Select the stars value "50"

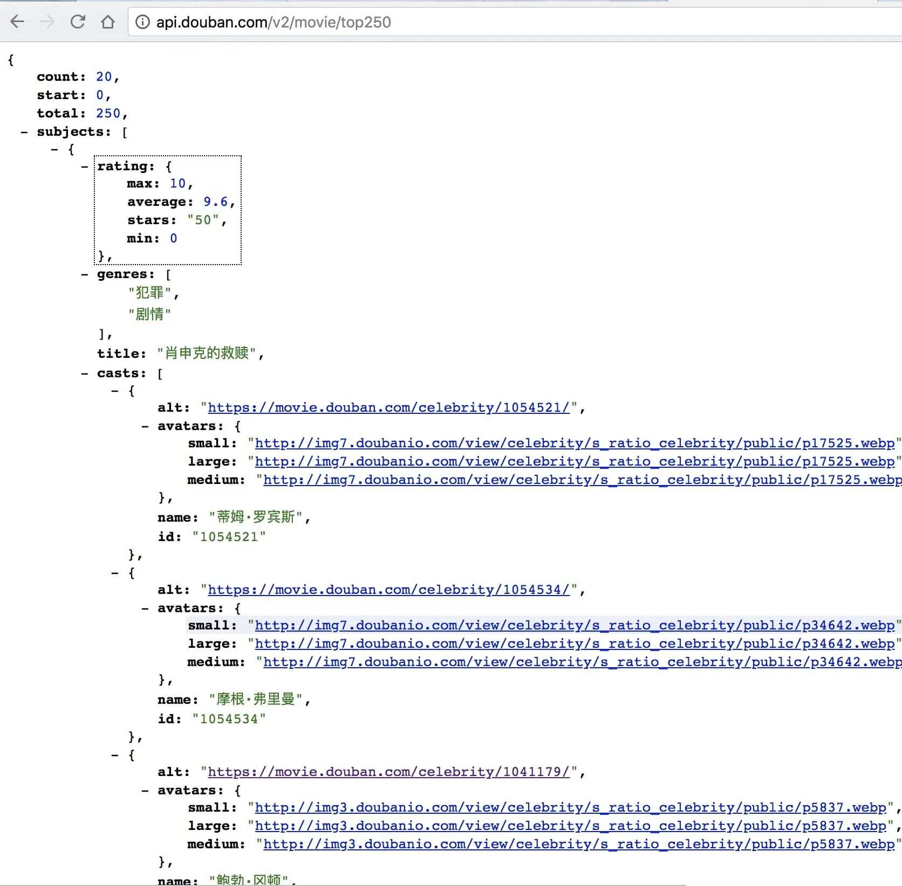(x=203, y=220)
